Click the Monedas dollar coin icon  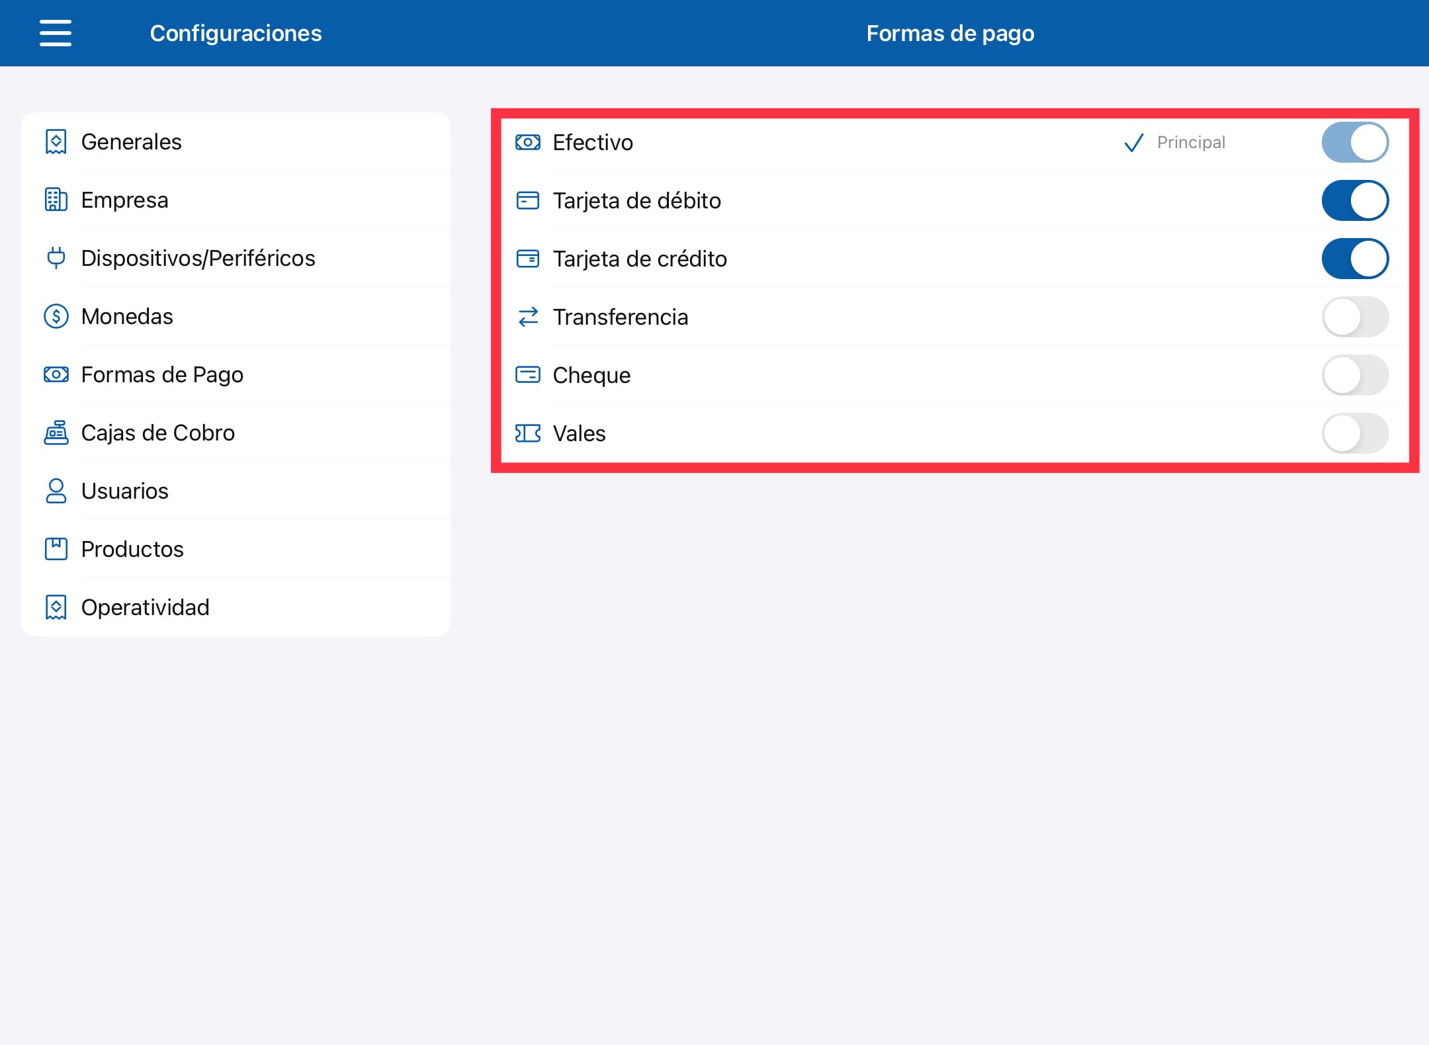click(x=56, y=316)
